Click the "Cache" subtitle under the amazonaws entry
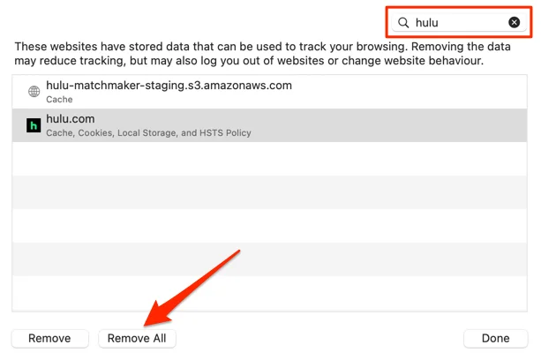This screenshot has width=541, height=360. tap(59, 100)
